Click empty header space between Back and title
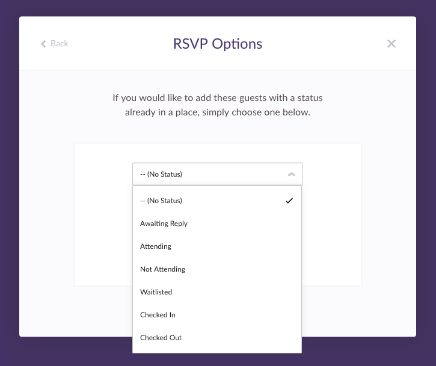This screenshot has width=436, height=366. [x=120, y=43]
